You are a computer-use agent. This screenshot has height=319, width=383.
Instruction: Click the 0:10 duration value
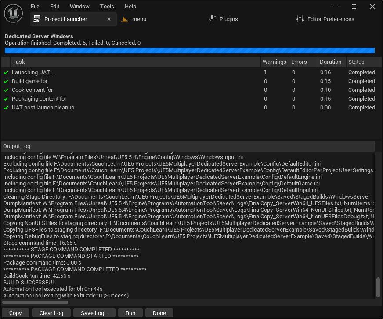click(325, 90)
